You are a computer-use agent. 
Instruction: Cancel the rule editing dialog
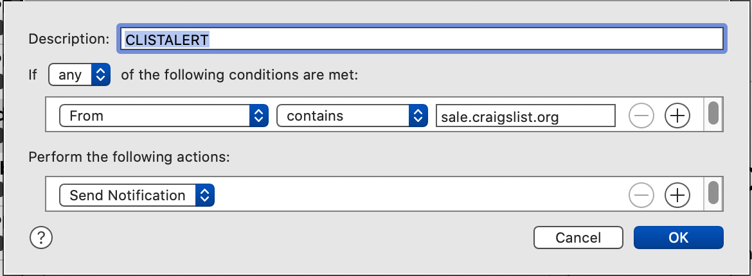point(578,237)
